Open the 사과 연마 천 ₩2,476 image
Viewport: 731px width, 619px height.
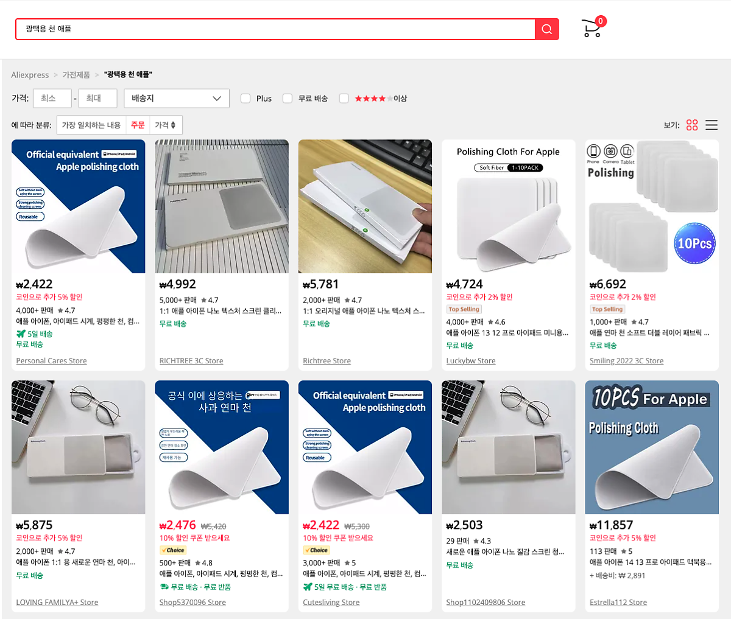[222, 447]
